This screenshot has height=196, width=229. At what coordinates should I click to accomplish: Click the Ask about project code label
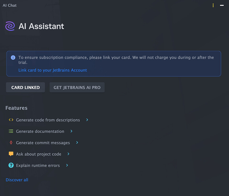(x=39, y=154)
